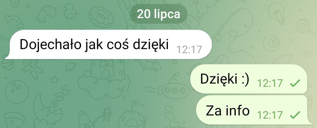Click the ringed planet doodle
The width and height of the screenshot is (317, 128).
coord(71,67)
